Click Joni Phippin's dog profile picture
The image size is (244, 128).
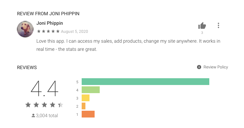pyautogui.click(x=25, y=29)
